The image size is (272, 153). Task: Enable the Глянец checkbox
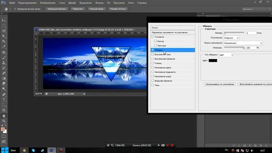pos(153,63)
